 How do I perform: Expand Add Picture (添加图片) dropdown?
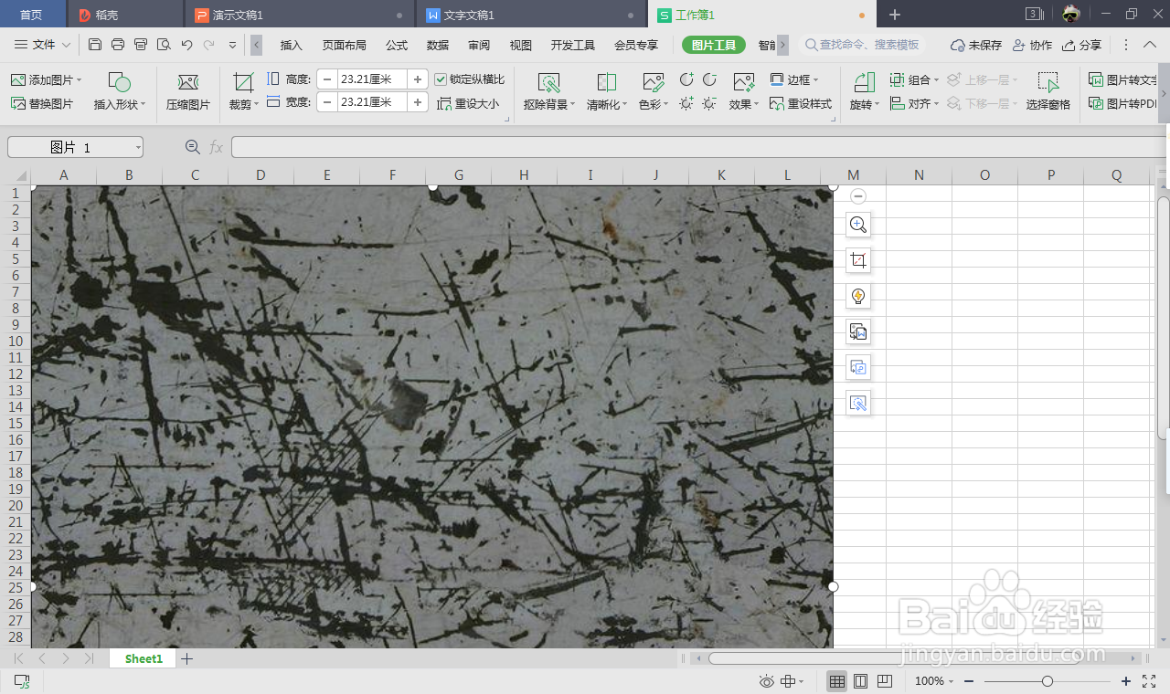(x=80, y=80)
